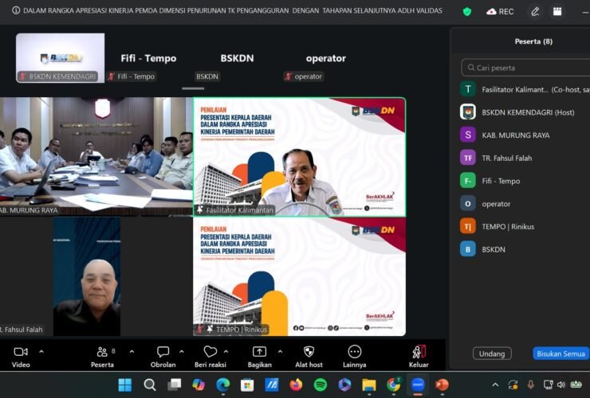Select the Fasilitator Kalimantan video tile
This screenshot has width=590, height=398.
click(x=299, y=157)
